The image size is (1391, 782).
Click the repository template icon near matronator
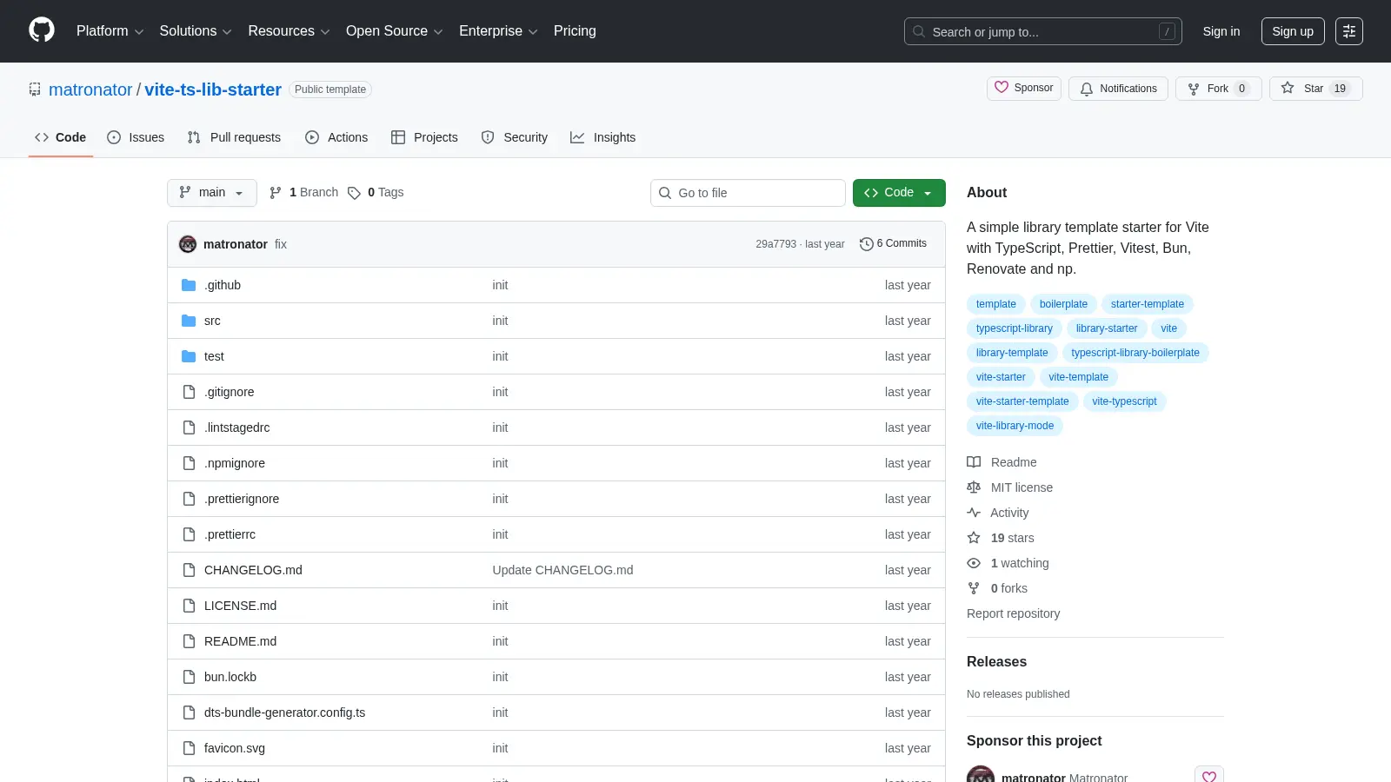tap(35, 89)
